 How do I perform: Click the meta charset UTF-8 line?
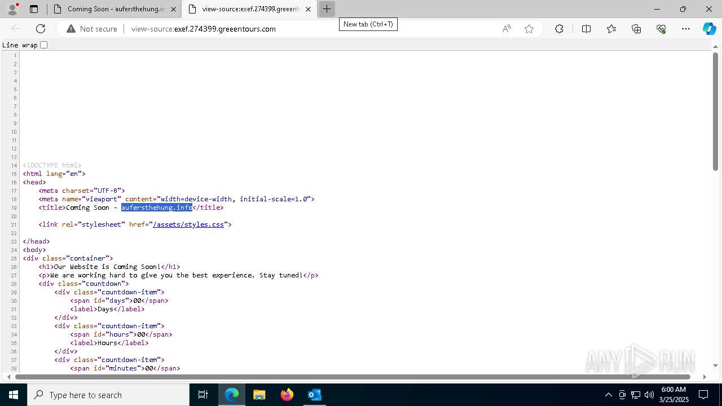coord(82,191)
